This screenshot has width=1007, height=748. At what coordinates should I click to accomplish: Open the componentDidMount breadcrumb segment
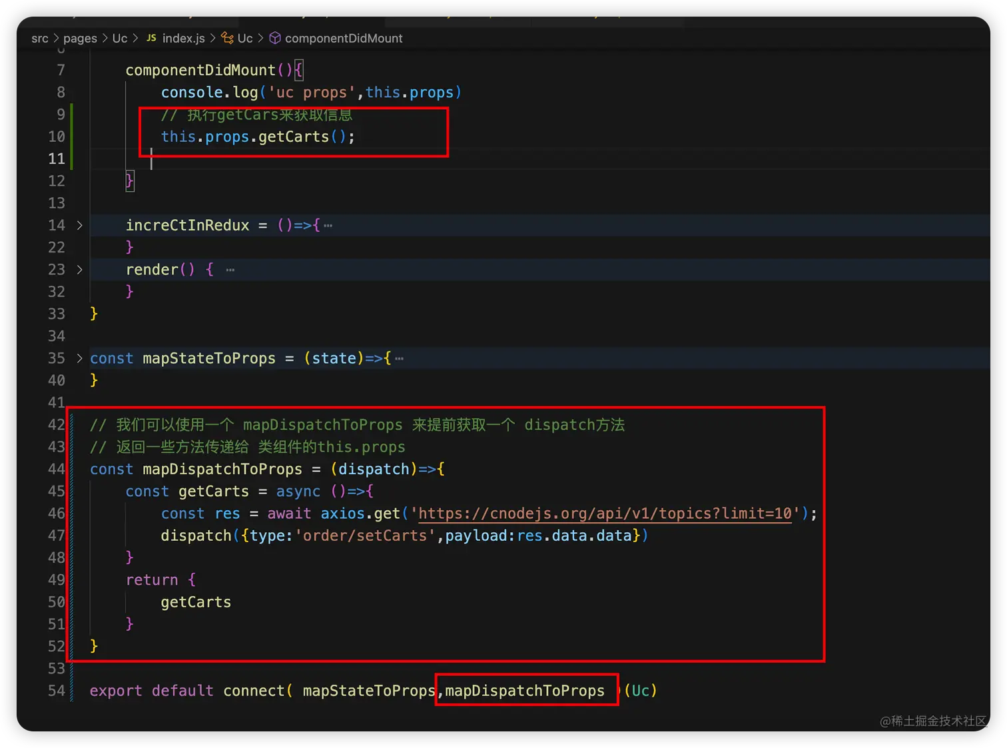point(344,38)
